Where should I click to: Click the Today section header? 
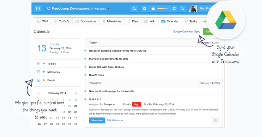pos(154,43)
